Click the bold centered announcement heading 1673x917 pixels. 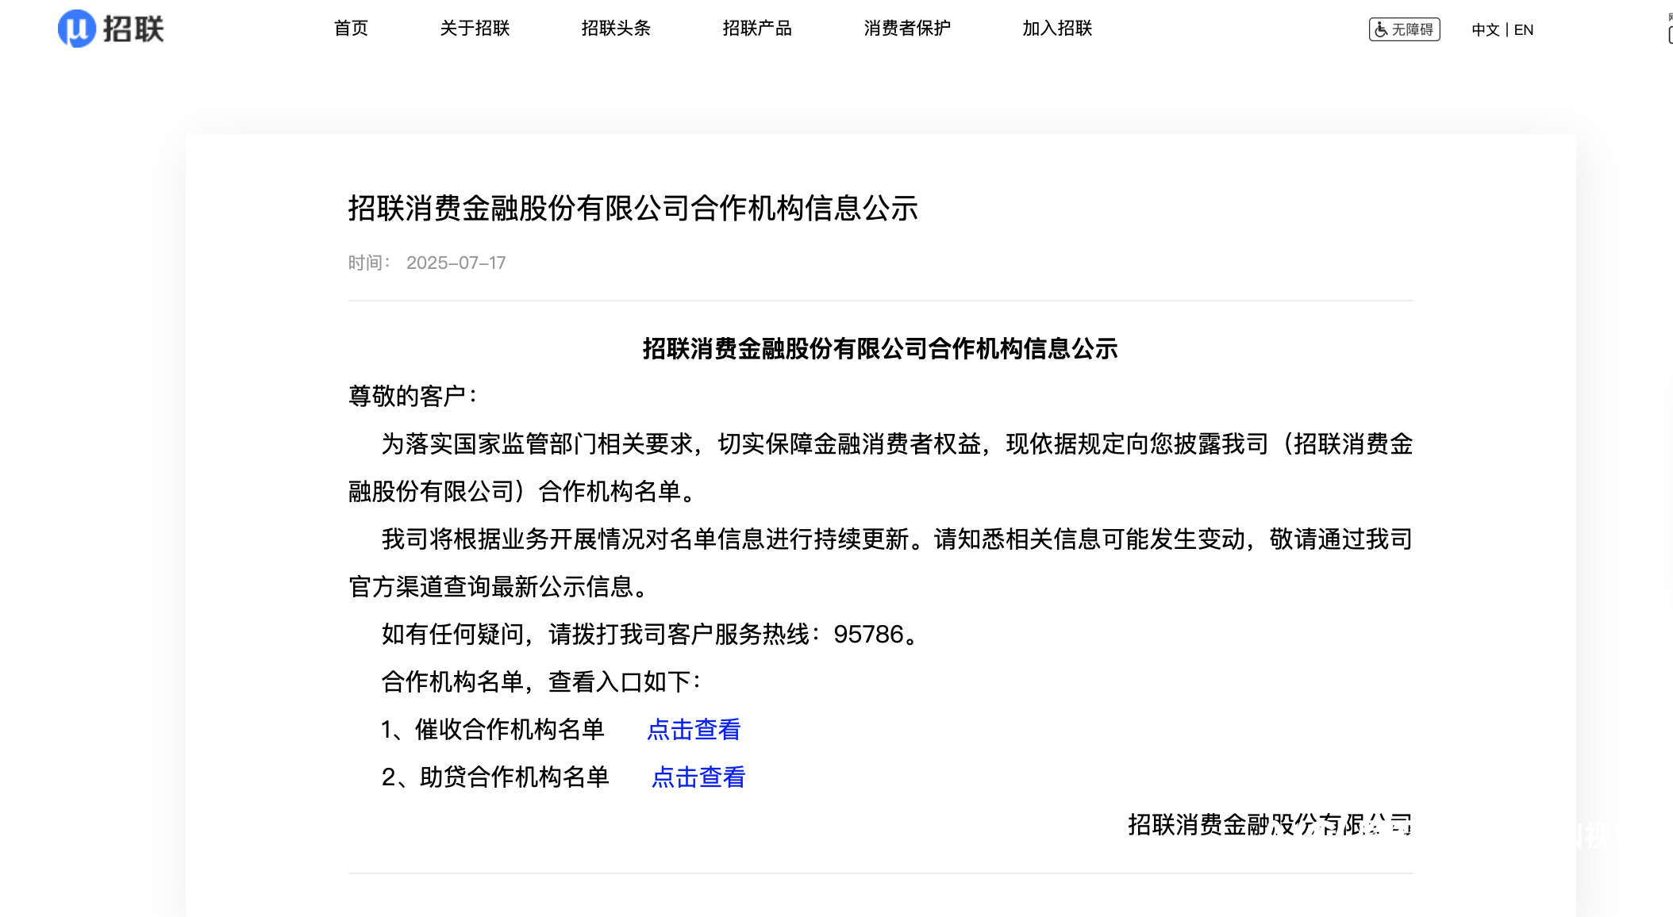click(x=880, y=348)
